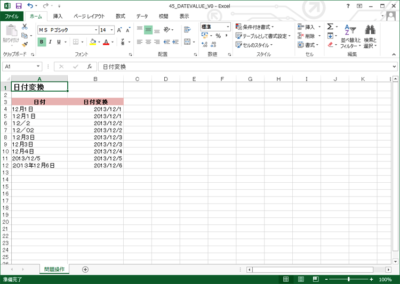Select cell with 2013年12月6日
This screenshot has height=284, width=400.
tap(39, 166)
